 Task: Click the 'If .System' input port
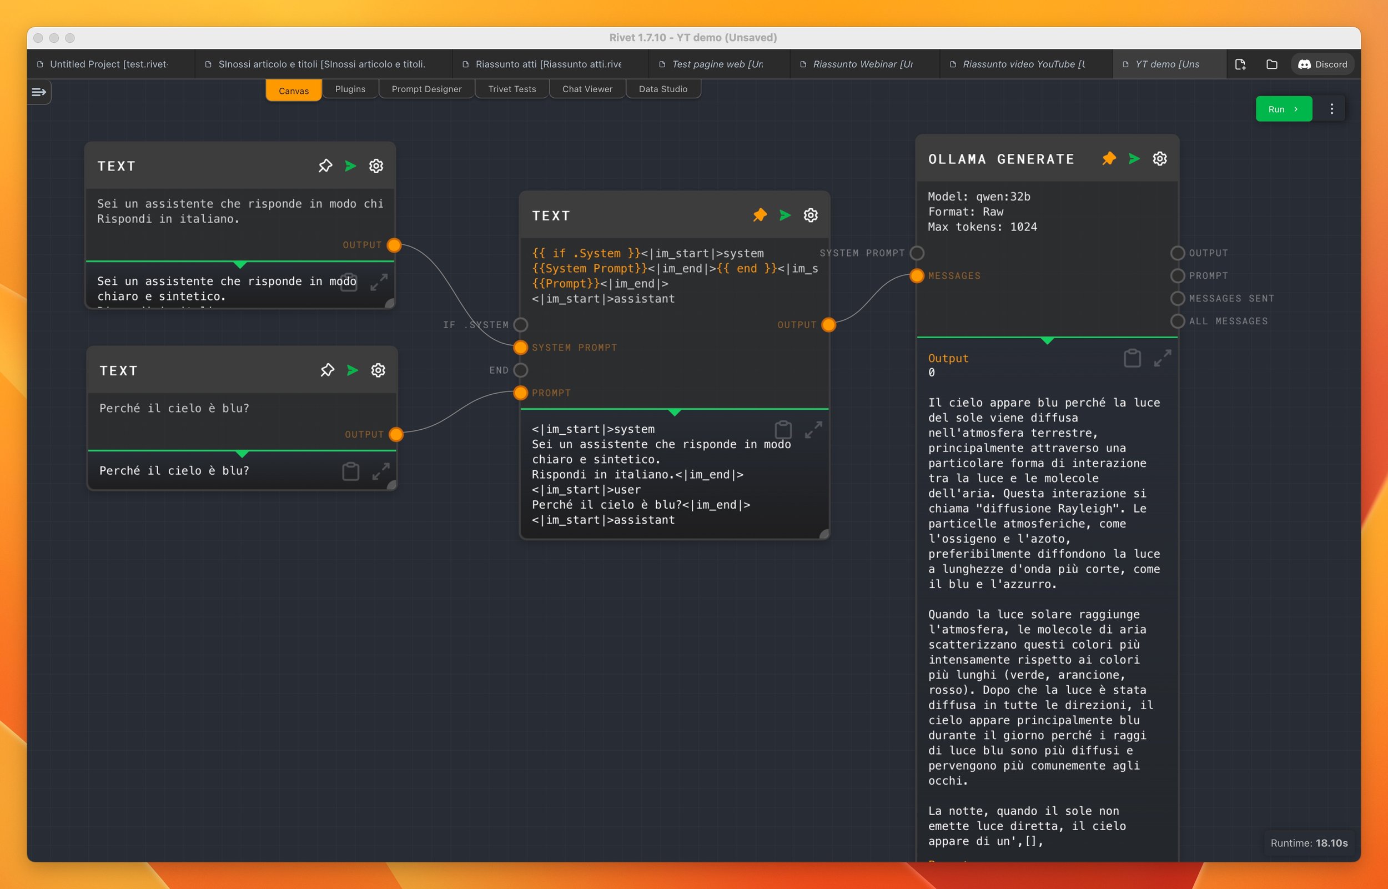point(521,324)
